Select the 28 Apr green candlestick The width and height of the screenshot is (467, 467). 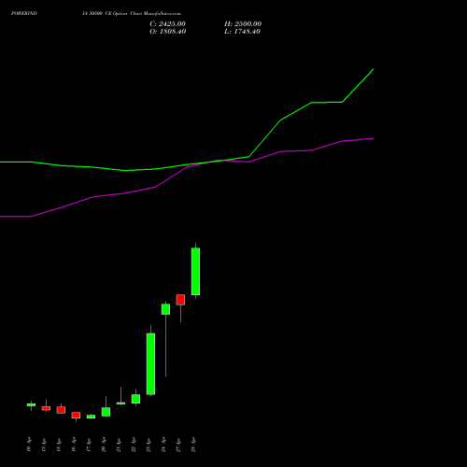(195, 271)
